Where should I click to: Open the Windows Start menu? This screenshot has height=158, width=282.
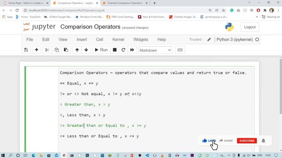tap(3, 155)
